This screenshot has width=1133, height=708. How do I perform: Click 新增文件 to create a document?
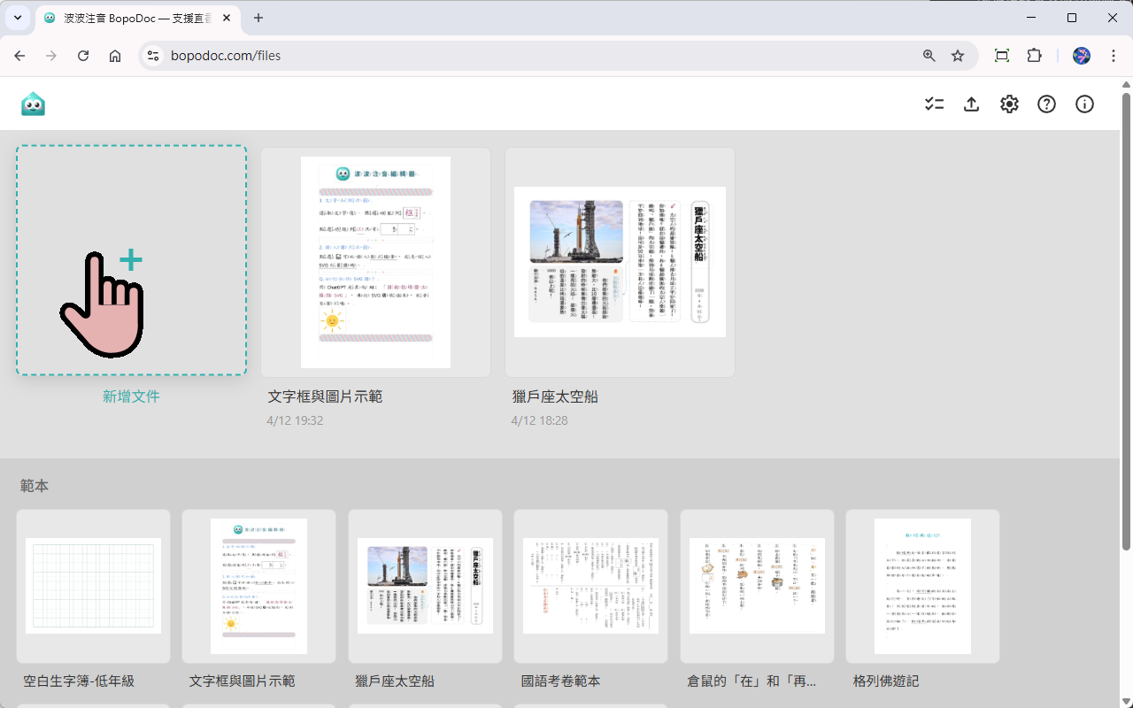click(131, 259)
